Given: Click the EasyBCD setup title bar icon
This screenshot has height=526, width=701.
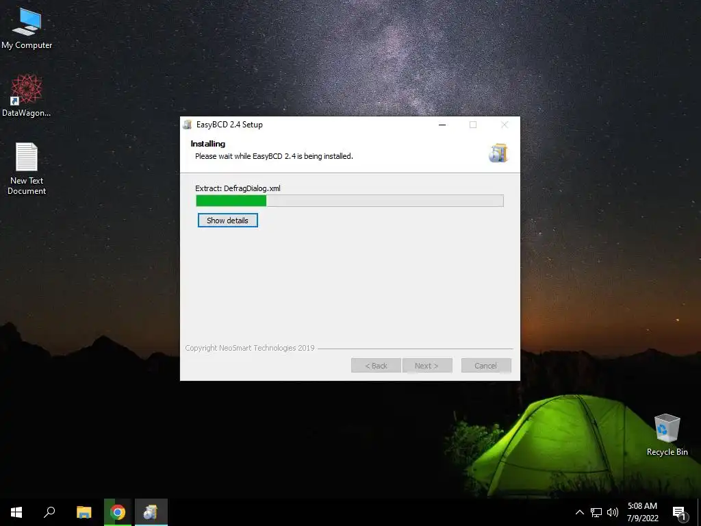Looking at the screenshot, I should pyautogui.click(x=188, y=125).
